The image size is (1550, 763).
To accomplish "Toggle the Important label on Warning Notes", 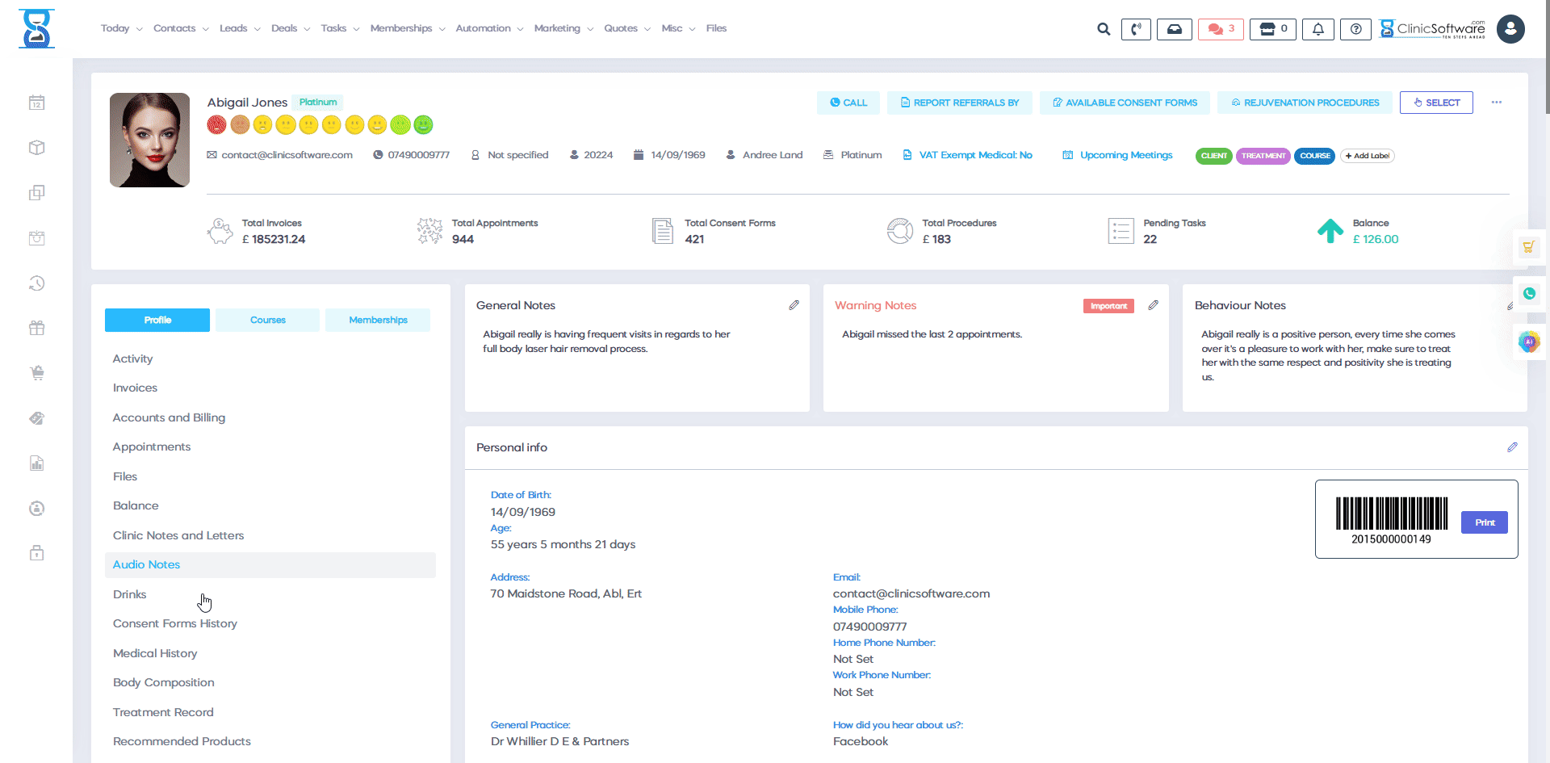I will click(x=1108, y=306).
